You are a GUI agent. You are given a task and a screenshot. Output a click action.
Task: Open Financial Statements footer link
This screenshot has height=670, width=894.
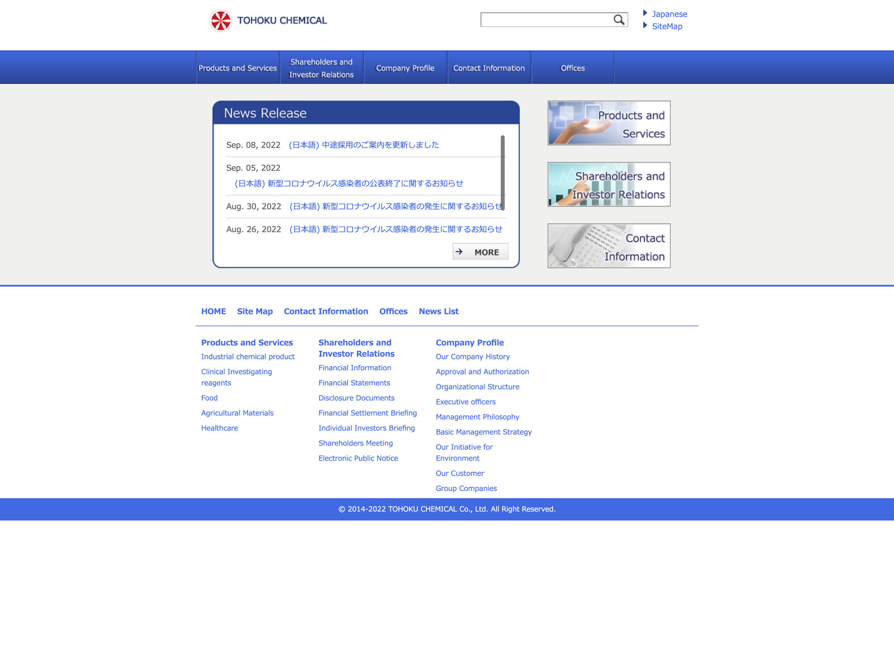point(354,383)
